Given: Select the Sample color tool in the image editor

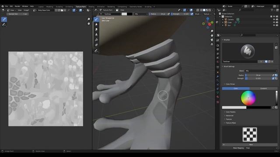Looking at the screenshot, I should pyautogui.click(x=4, y=19).
